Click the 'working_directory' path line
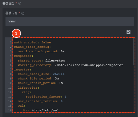Image resolution: width=138 pixels, height=117 pixels. 70,65
